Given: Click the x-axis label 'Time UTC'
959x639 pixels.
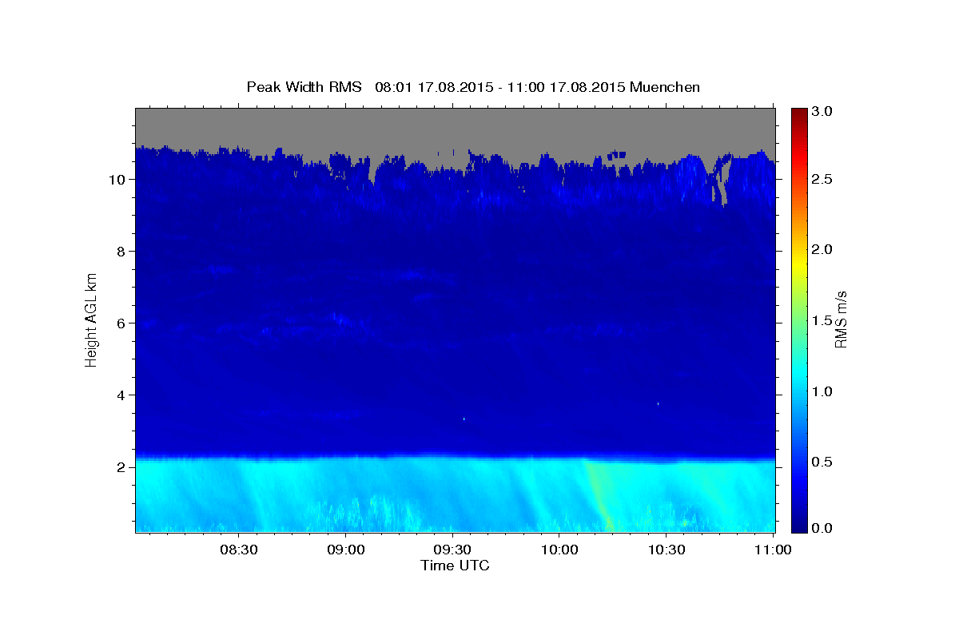Looking at the screenshot, I should click(x=455, y=565).
